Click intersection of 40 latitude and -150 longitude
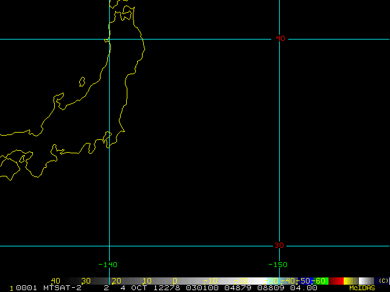 279,39
